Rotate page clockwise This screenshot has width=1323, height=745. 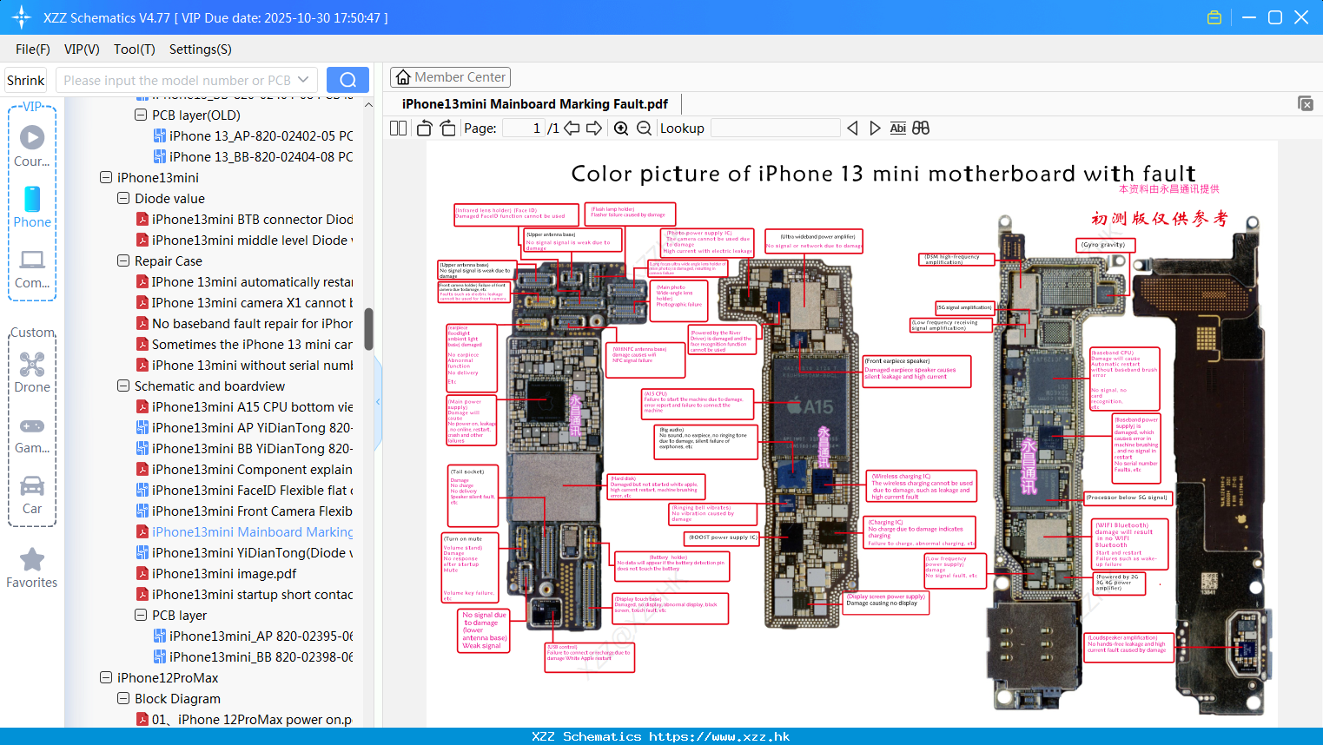point(447,128)
